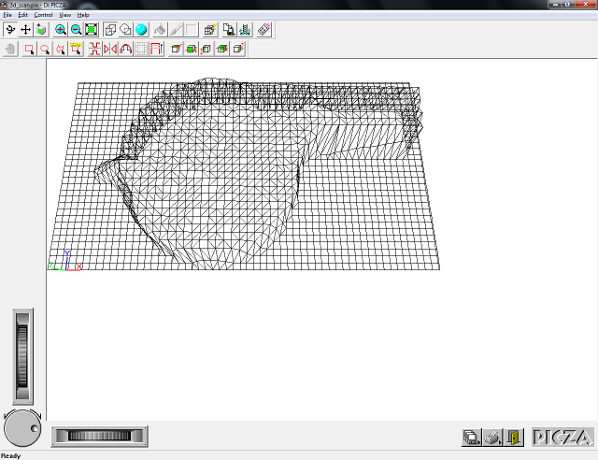Switch to shaded cyan sphere rendering

(141, 30)
